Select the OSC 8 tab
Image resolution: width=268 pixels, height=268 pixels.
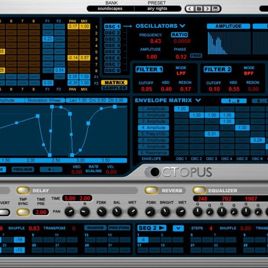pyautogui.click(x=113, y=70)
